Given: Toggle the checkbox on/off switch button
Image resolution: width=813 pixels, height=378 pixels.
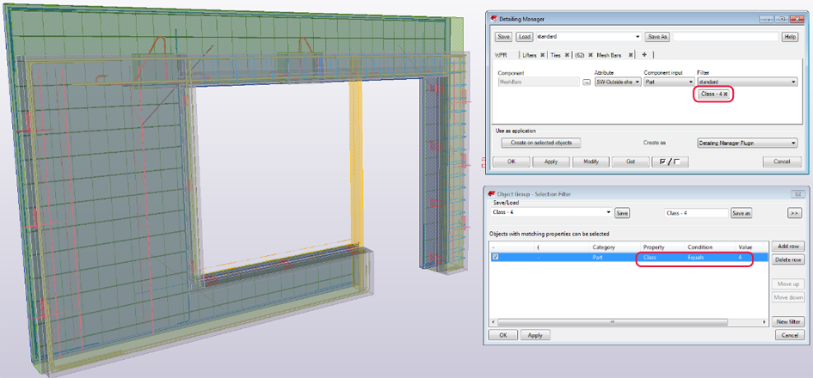Looking at the screenshot, I should 668,162.
